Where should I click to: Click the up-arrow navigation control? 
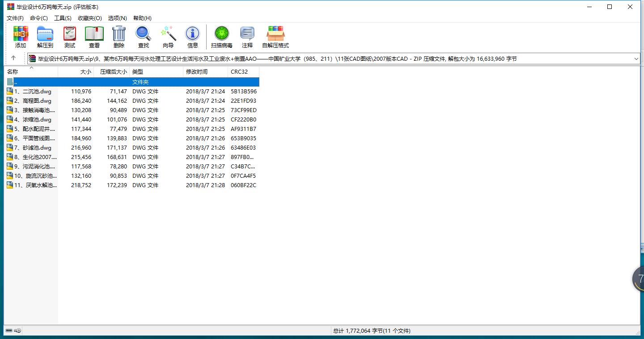(x=13, y=58)
